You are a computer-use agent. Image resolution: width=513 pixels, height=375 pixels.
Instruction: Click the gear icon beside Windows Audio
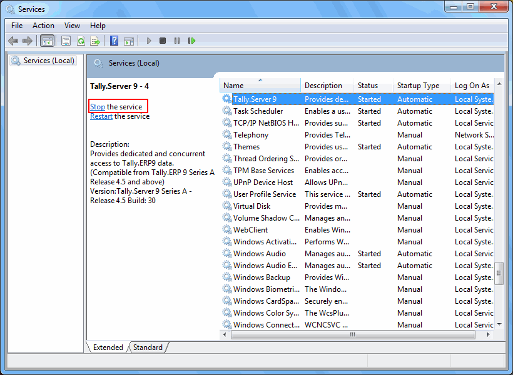click(226, 253)
